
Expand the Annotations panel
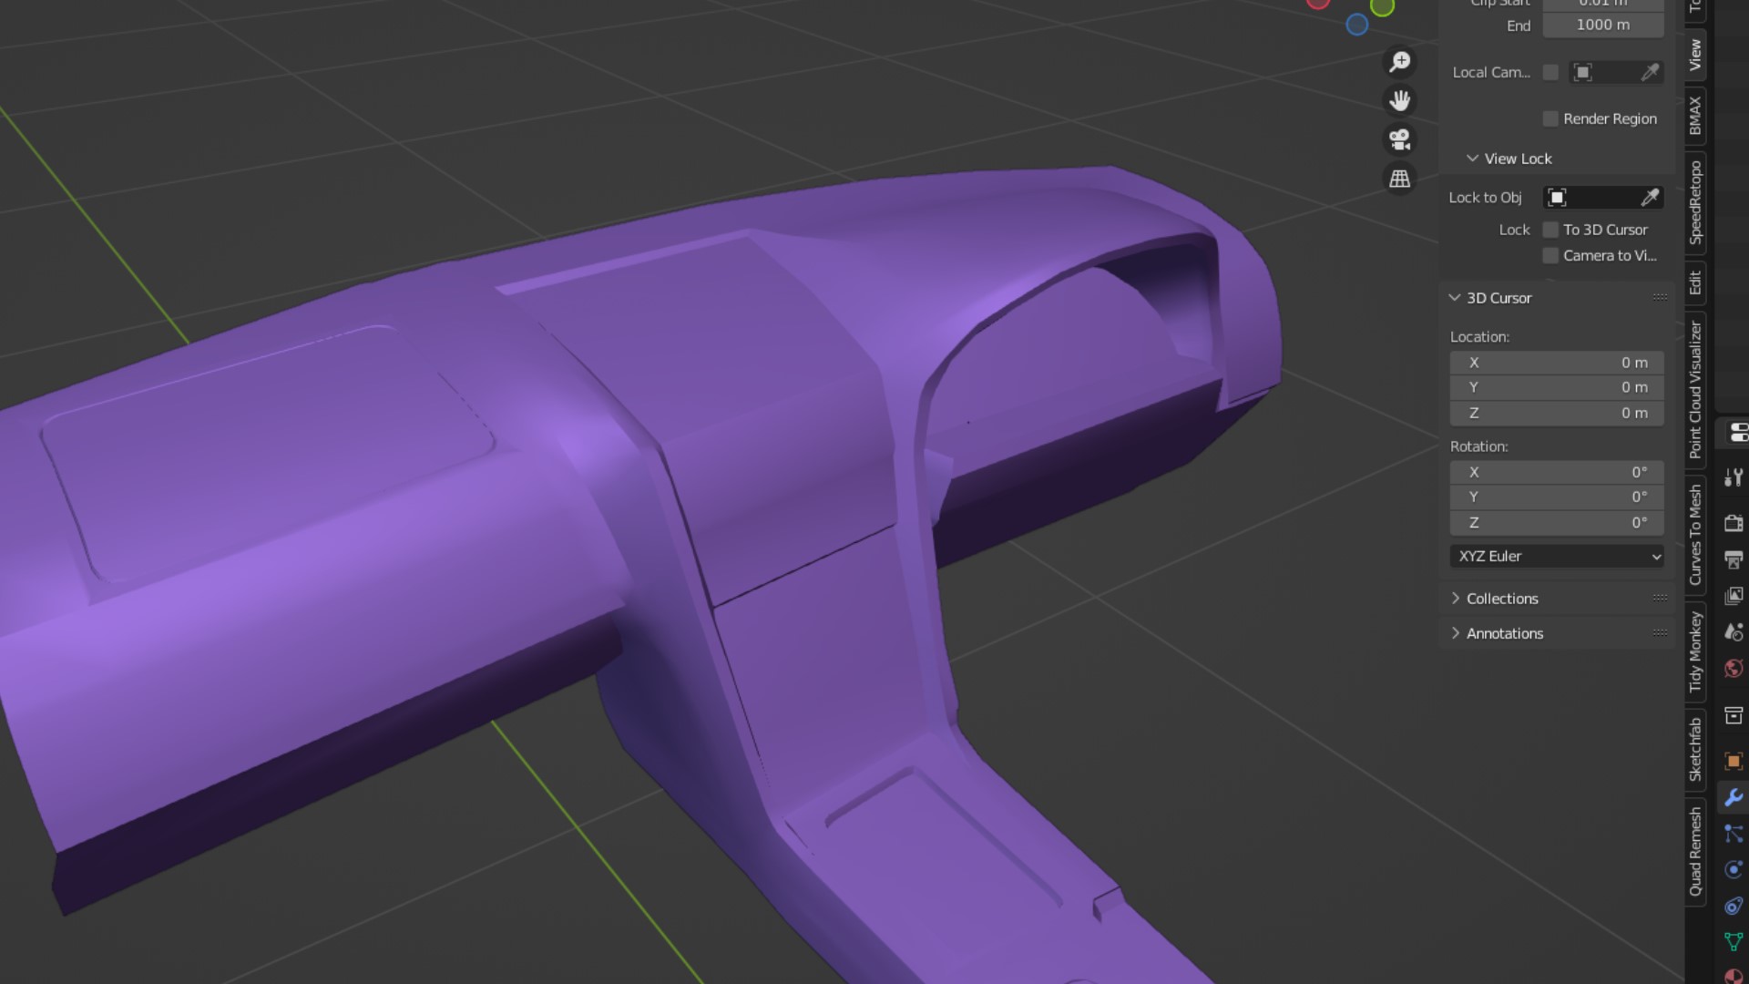pyautogui.click(x=1504, y=633)
